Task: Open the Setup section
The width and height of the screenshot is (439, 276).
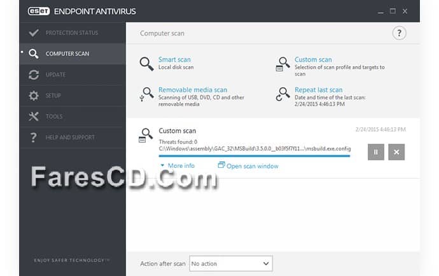Action: [x=73, y=95]
